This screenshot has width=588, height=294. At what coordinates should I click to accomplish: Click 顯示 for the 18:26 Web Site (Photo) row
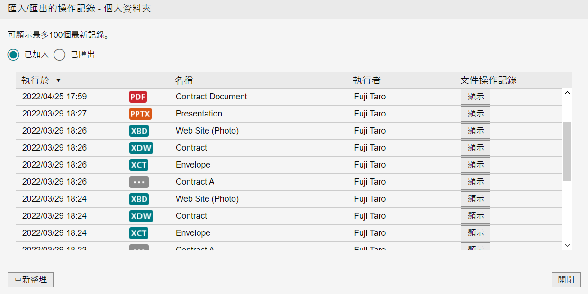click(476, 131)
